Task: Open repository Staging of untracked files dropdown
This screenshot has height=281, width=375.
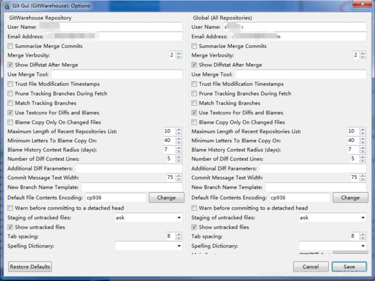Action: point(148,218)
